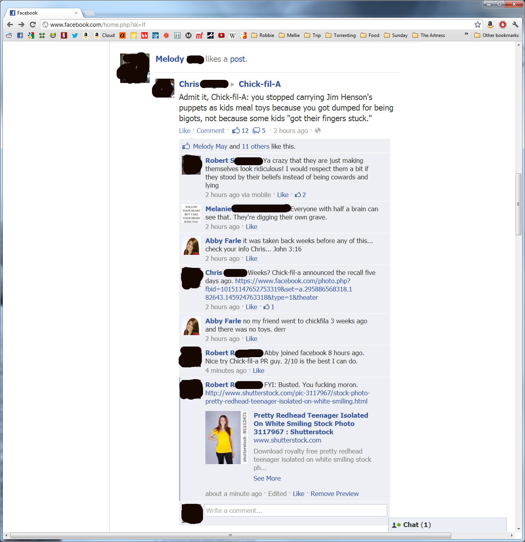Open the shutterstock.com URL in Robert's comment
This screenshot has height=542, width=525.
tap(287, 397)
